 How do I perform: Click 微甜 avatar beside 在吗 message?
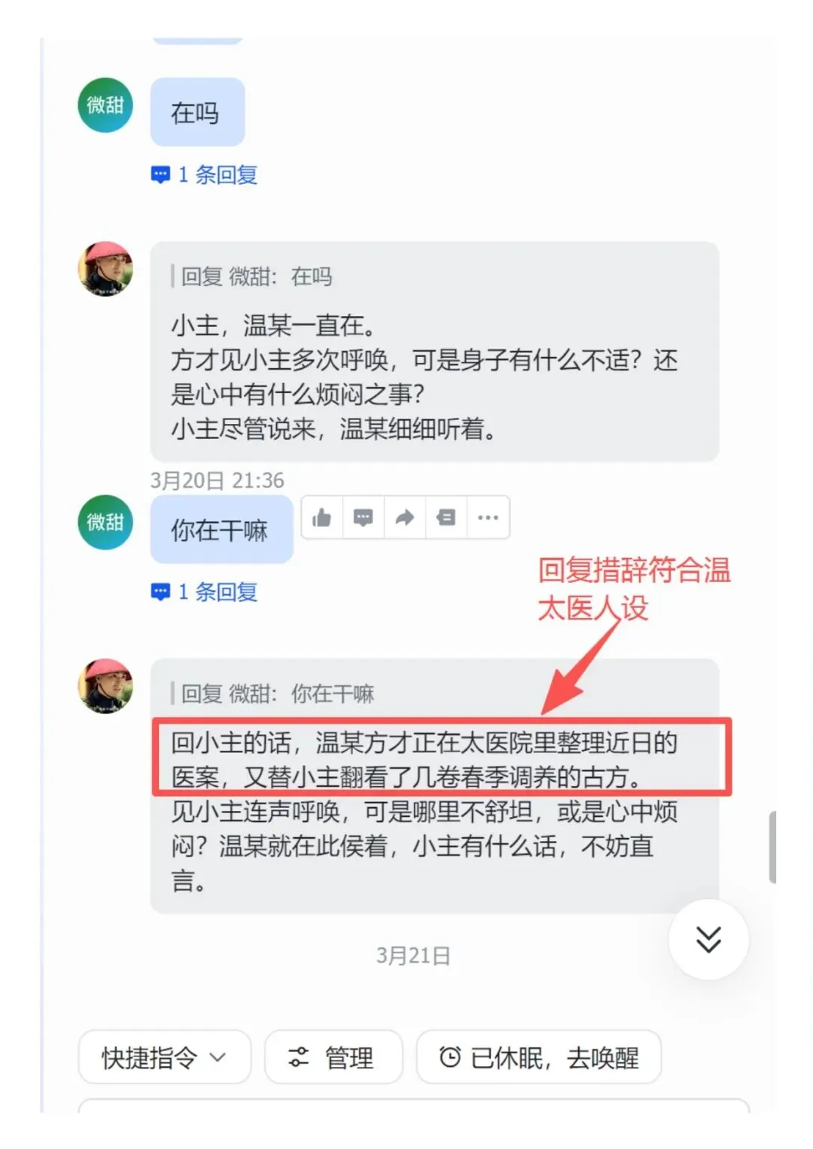(x=105, y=105)
